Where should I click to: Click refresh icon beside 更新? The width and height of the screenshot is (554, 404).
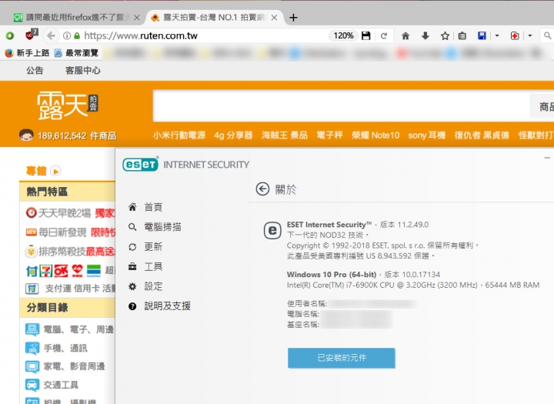click(x=132, y=247)
